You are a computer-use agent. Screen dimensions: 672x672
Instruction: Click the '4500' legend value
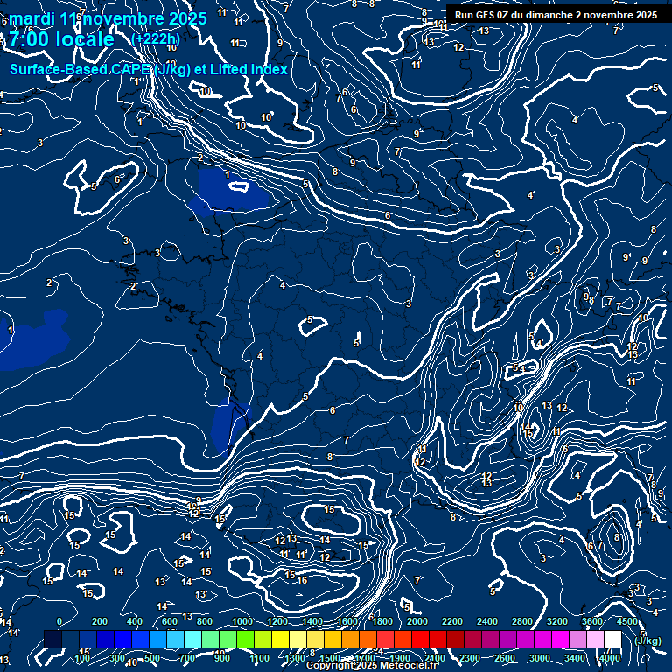[x=627, y=621]
